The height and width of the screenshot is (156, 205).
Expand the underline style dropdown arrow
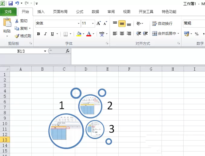(57, 34)
